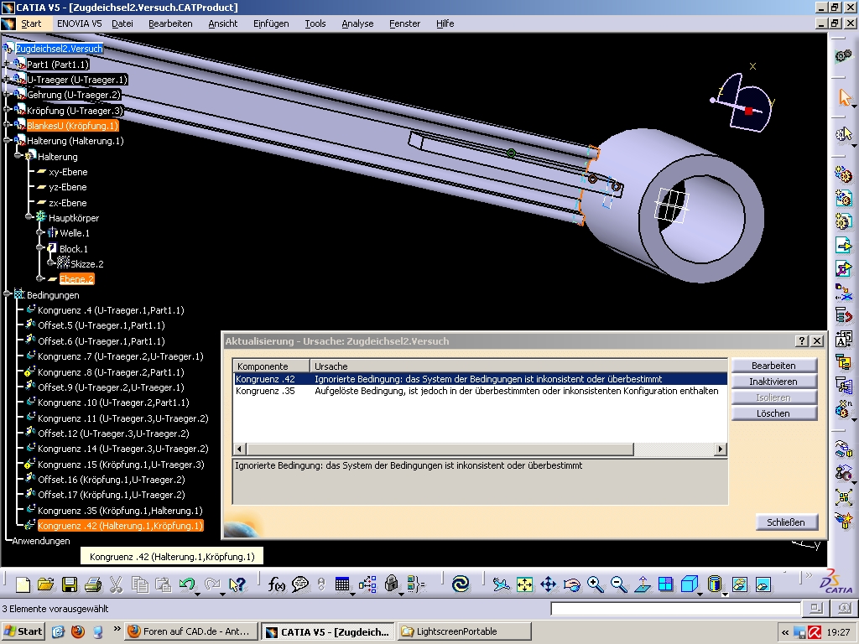
Task: Click the Cut scissors icon
Action: coord(116,584)
